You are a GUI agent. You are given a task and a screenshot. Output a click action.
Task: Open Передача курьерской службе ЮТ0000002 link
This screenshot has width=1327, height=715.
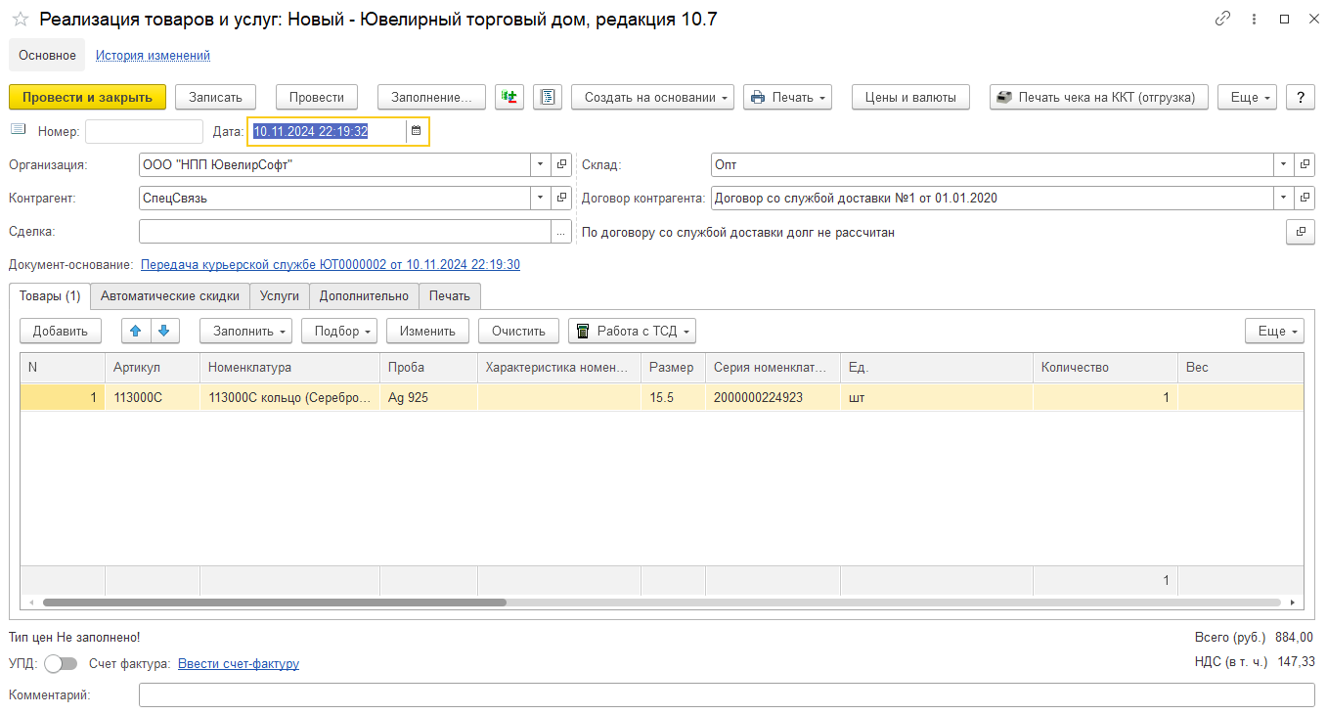(331, 264)
